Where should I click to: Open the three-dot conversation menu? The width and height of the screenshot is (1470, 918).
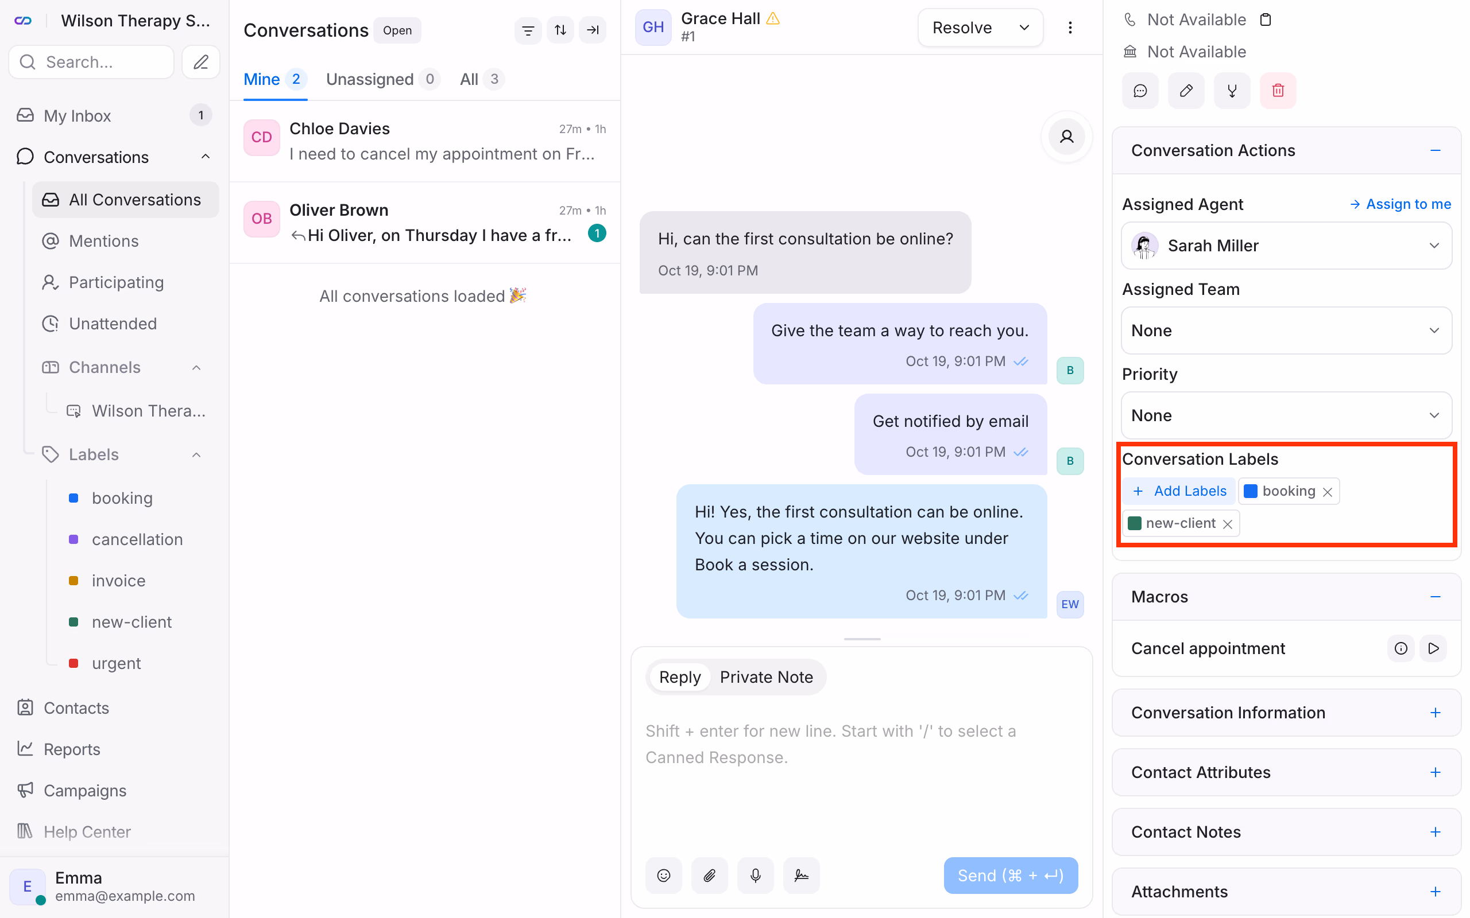point(1070,28)
